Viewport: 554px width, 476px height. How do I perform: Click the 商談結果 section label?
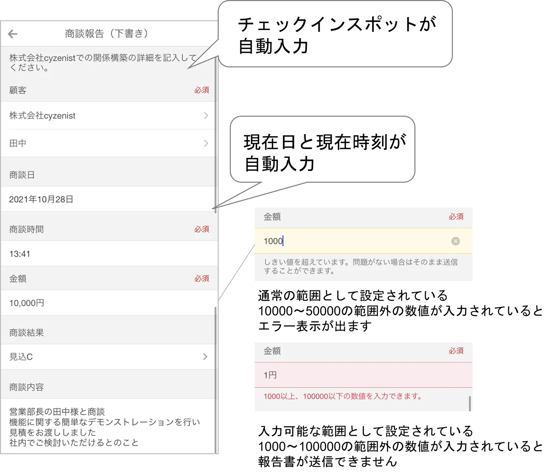[x=26, y=333]
